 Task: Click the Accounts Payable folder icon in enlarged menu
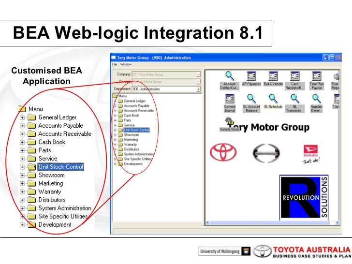tap(31, 126)
